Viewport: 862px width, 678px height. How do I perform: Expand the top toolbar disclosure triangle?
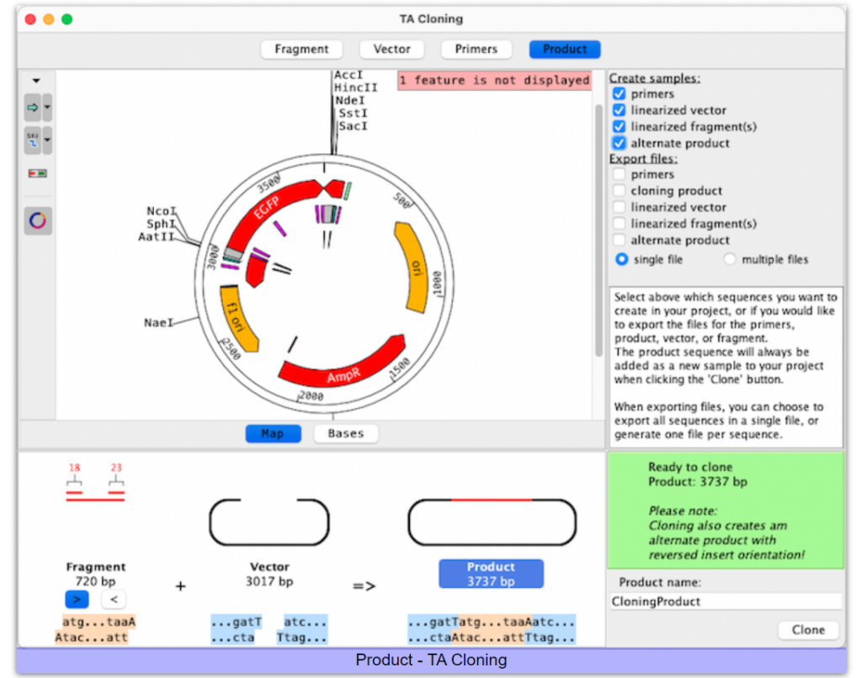coord(36,81)
